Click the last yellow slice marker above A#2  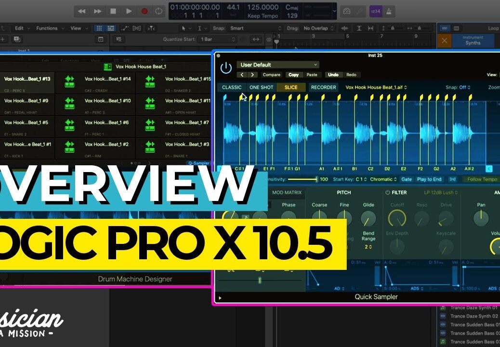pos(471,97)
